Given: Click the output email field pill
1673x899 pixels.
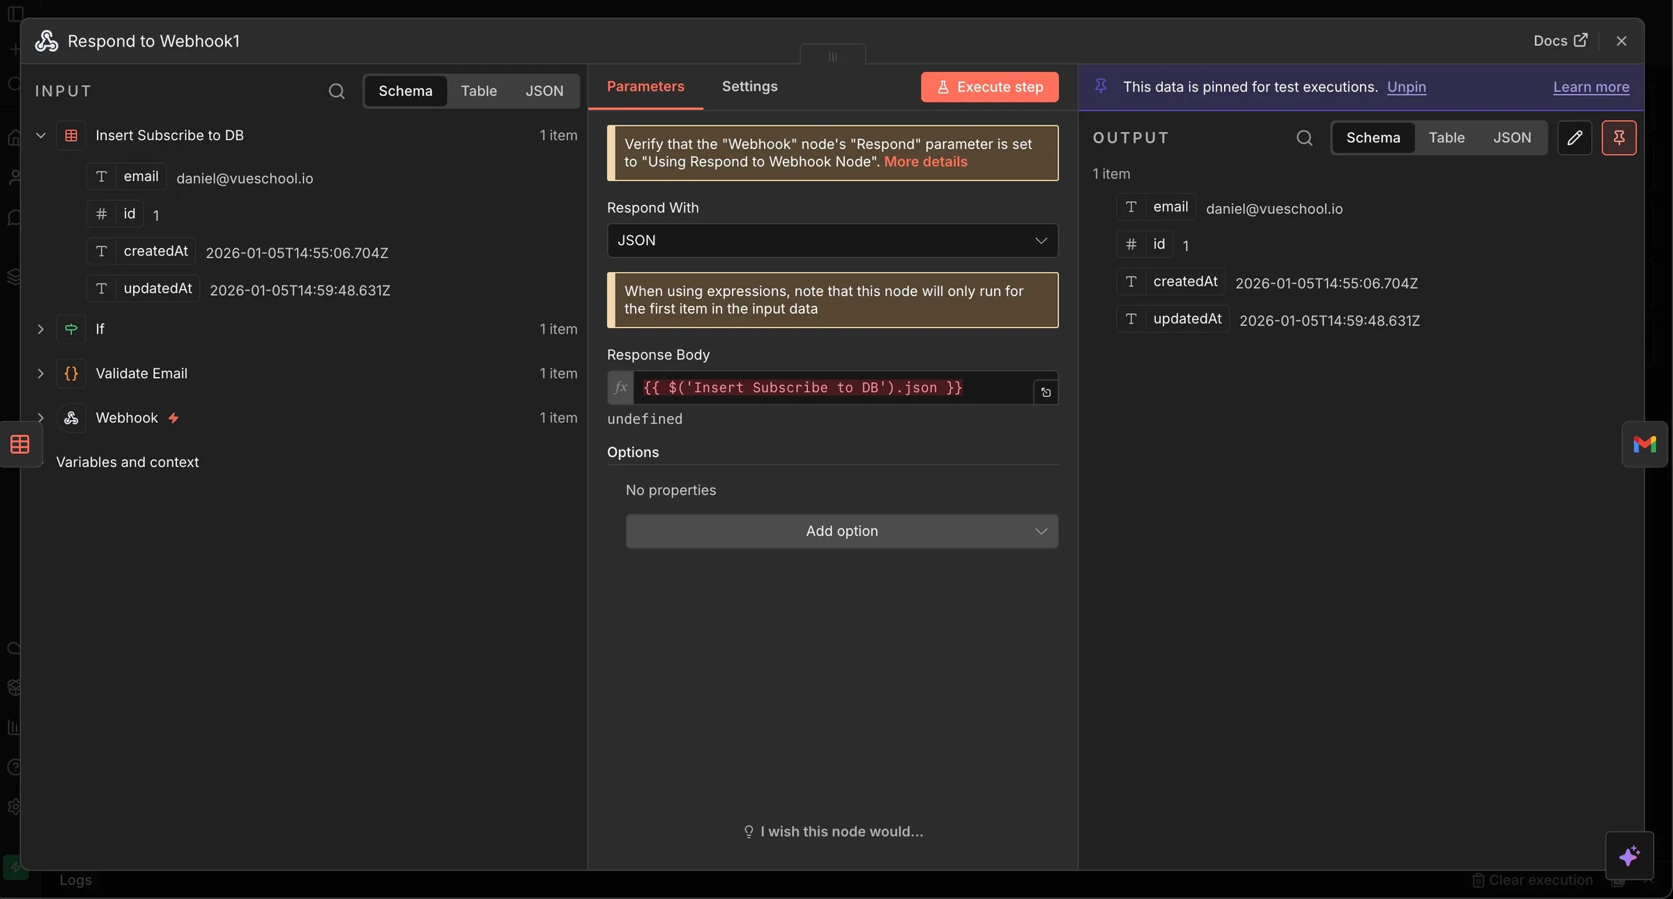Looking at the screenshot, I should [x=1156, y=207].
